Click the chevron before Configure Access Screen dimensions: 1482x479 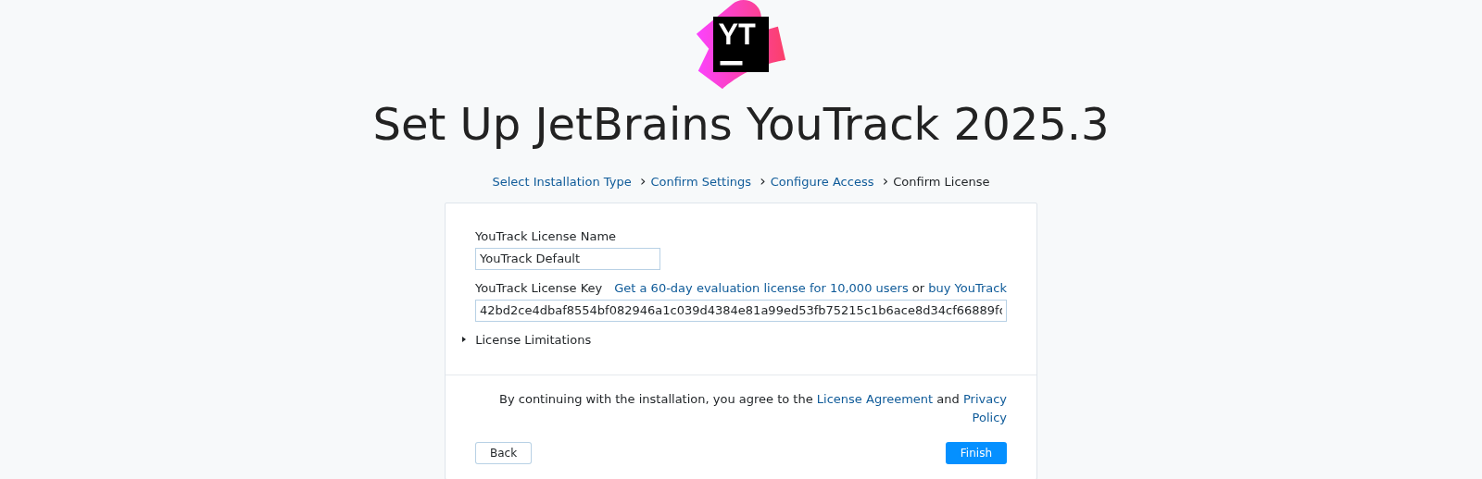click(762, 182)
